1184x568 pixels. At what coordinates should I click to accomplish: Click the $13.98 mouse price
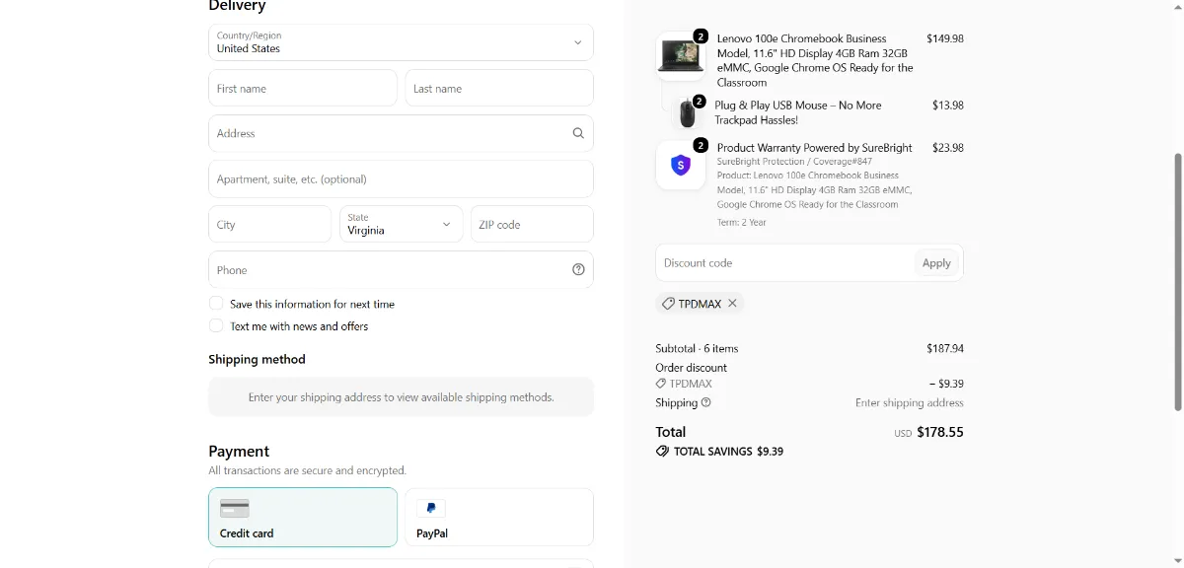(948, 105)
